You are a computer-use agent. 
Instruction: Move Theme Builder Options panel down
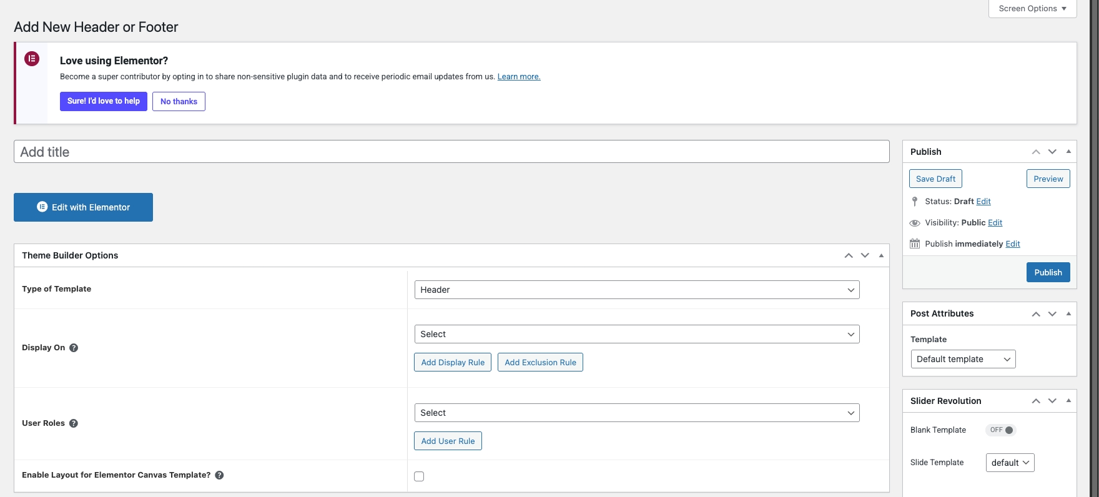[x=865, y=255]
